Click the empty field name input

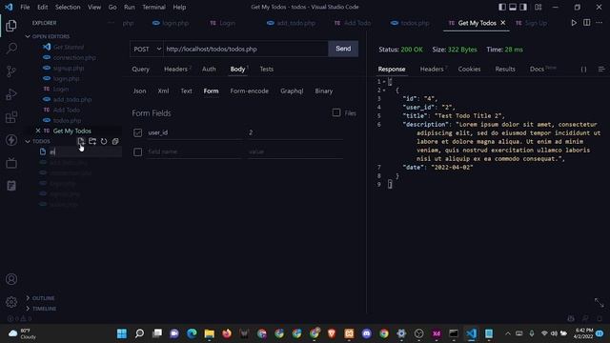pyautogui.click(x=194, y=151)
